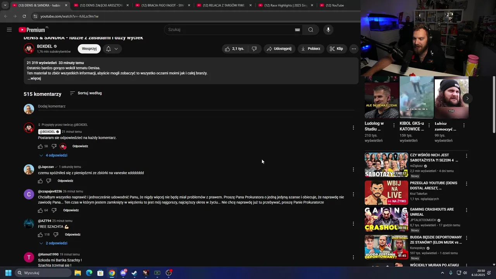This screenshot has width=496, height=279.
Task: Open options for PRZEGLAD YOUTUBE video
Action: [467, 184]
